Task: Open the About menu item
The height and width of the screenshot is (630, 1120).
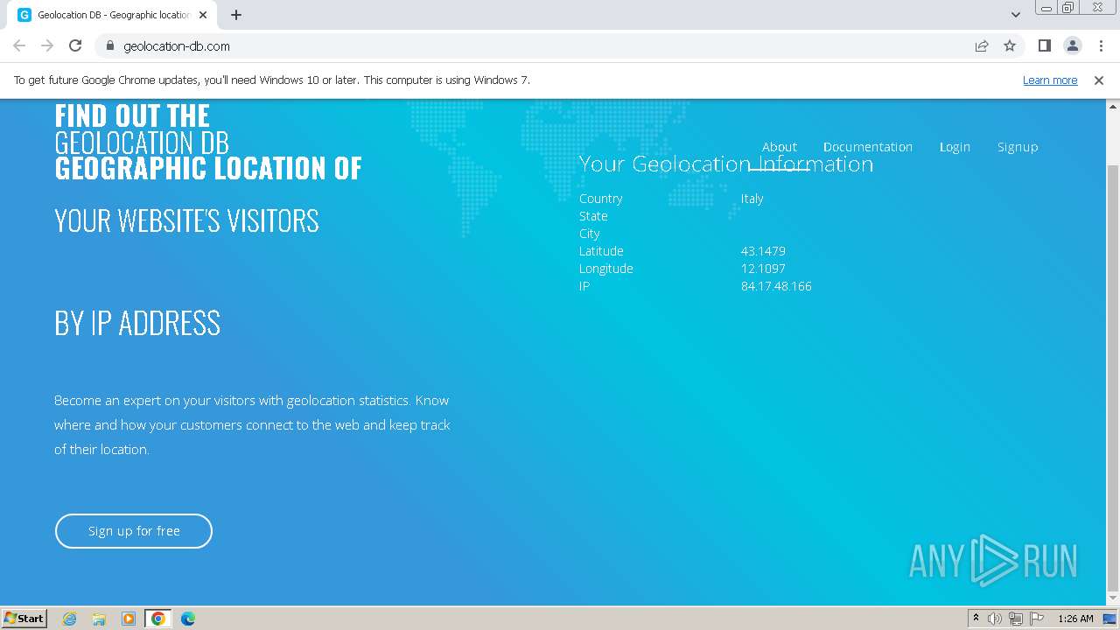Action: [779, 147]
